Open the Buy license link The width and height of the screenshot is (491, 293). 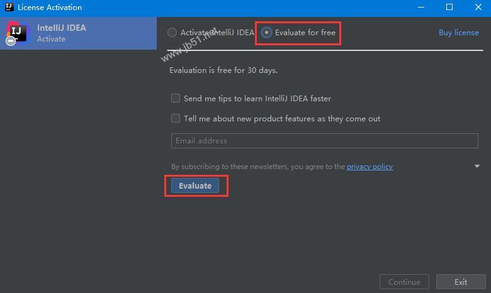pyautogui.click(x=458, y=33)
